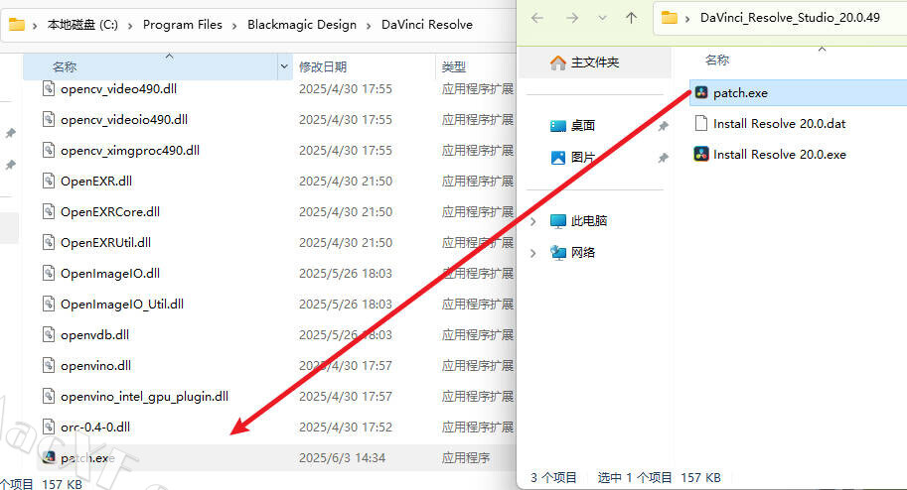Select OpenEXRUtil.dll
The height and width of the screenshot is (490, 907).
(105, 243)
